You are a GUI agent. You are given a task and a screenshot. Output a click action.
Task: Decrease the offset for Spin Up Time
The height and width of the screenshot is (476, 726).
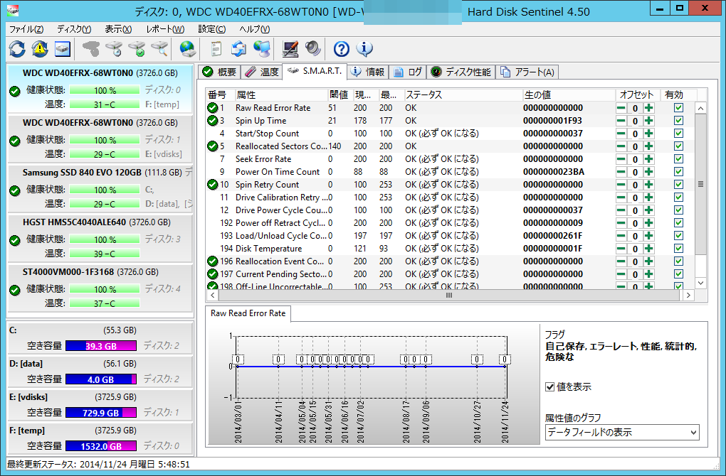pyautogui.click(x=621, y=121)
